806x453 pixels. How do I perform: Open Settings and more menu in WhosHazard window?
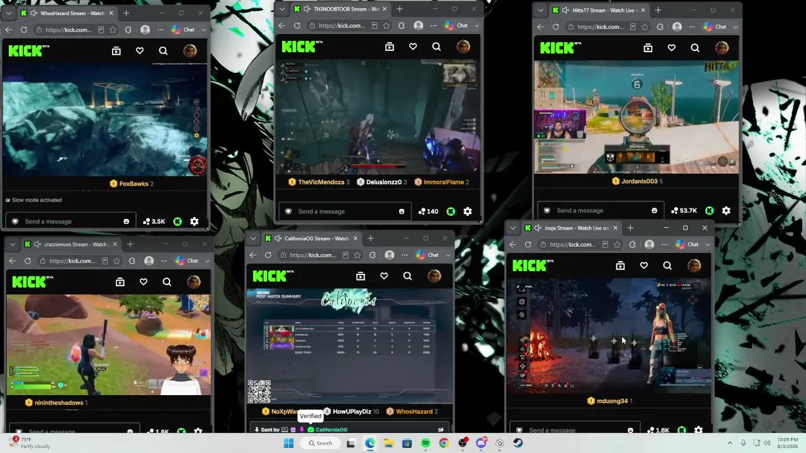(x=161, y=30)
